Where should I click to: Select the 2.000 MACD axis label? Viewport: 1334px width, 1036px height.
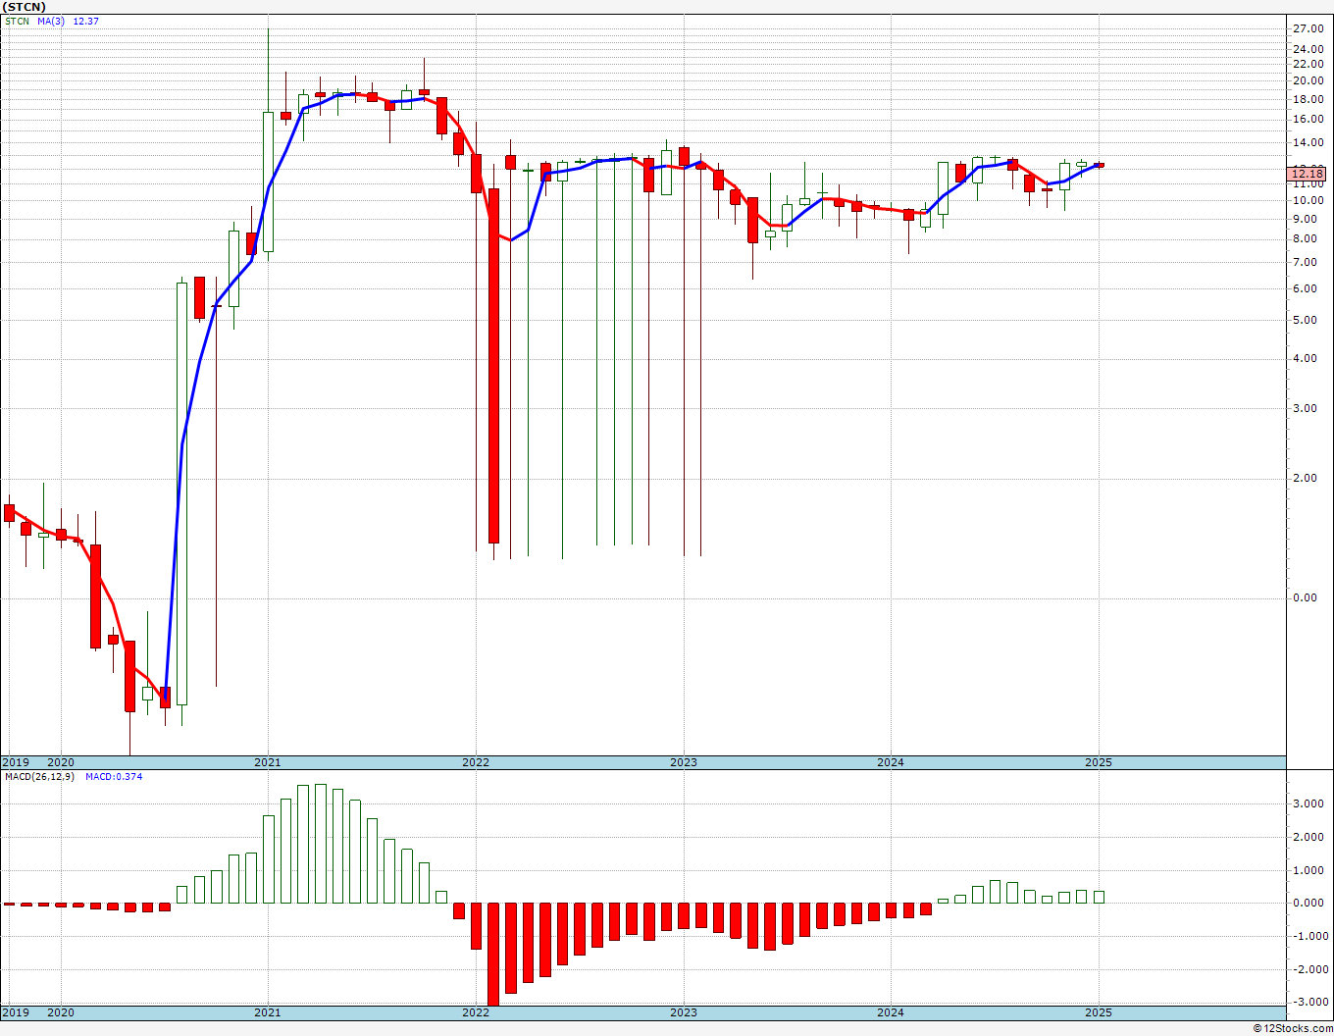[x=1308, y=837]
